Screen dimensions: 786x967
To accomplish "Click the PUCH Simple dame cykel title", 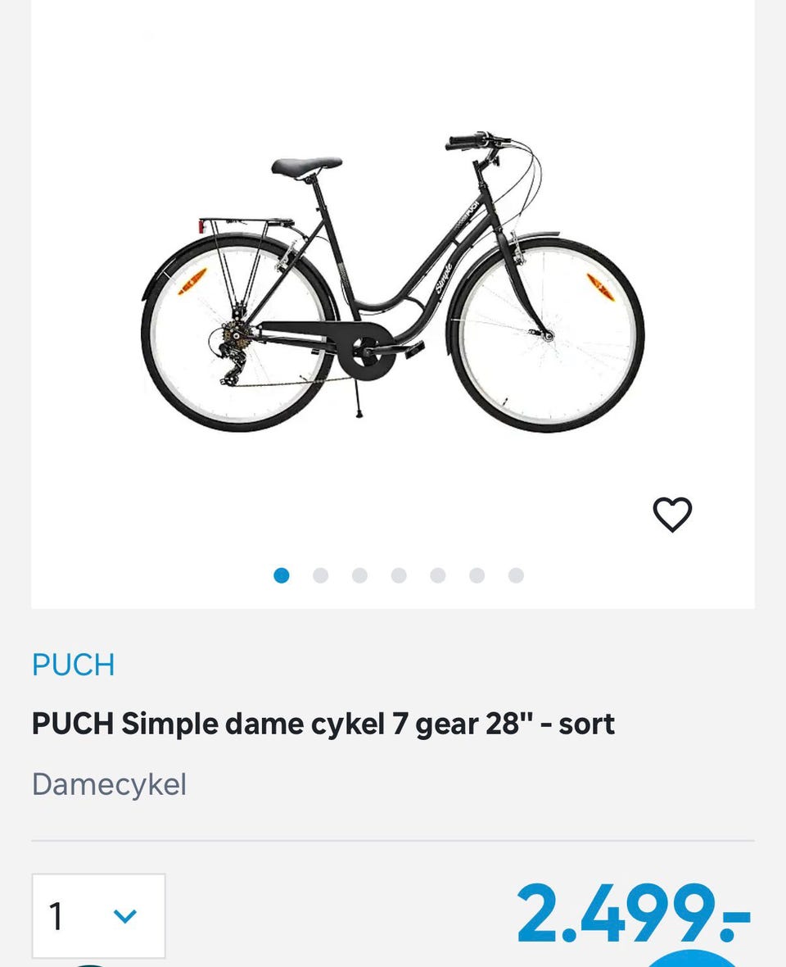I will point(323,724).
